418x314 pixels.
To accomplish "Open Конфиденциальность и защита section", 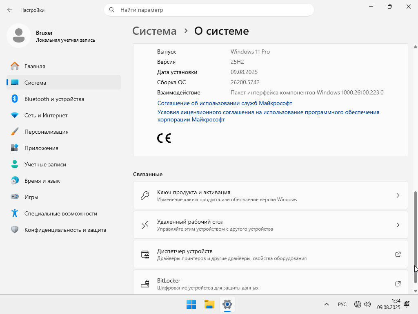I will (64, 230).
